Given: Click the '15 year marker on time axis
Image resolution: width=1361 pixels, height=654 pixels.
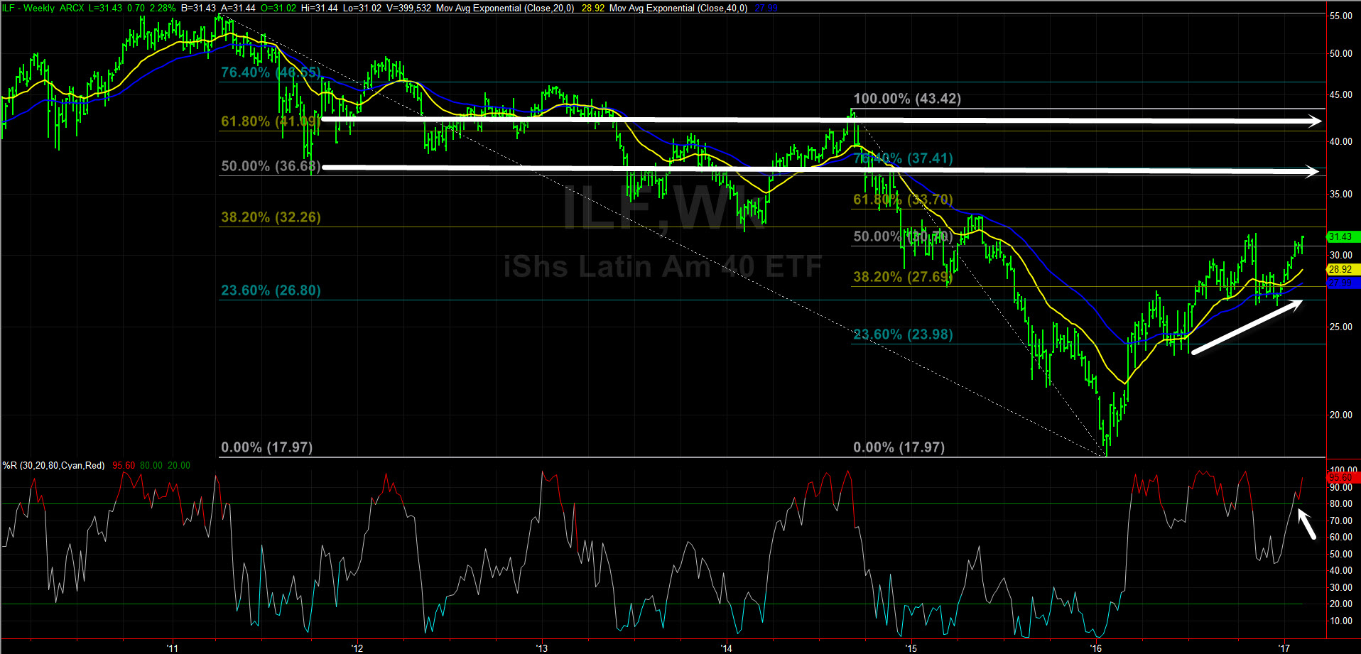Looking at the screenshot, I should [911, 648].
